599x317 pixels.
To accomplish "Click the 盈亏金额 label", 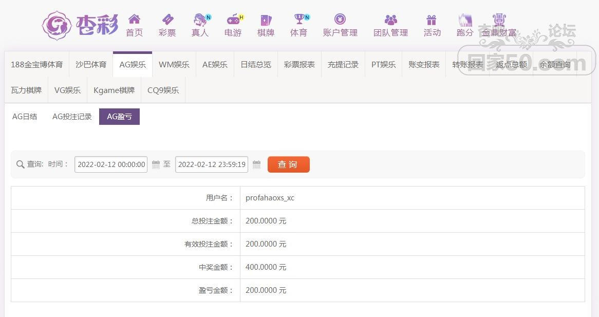I will pos(216,290).
